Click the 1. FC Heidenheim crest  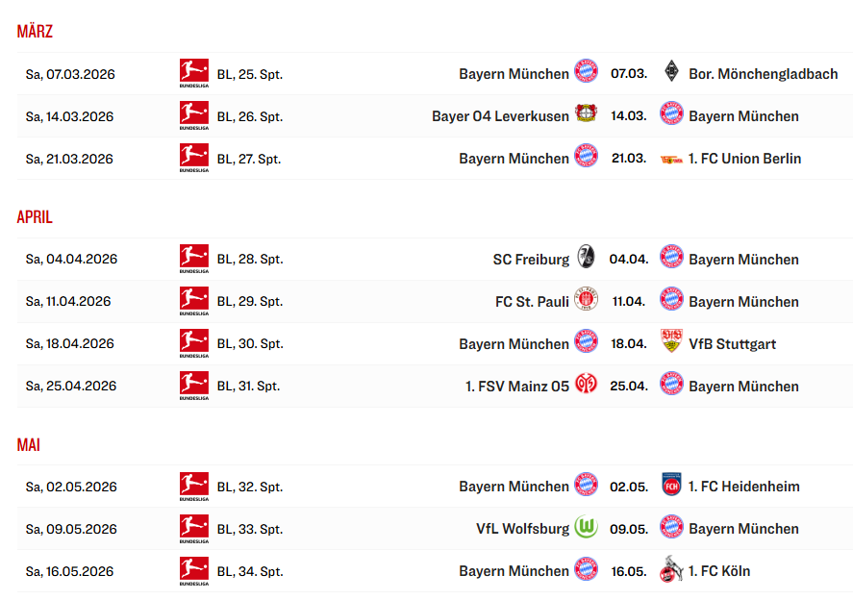(x=671, y=486)
